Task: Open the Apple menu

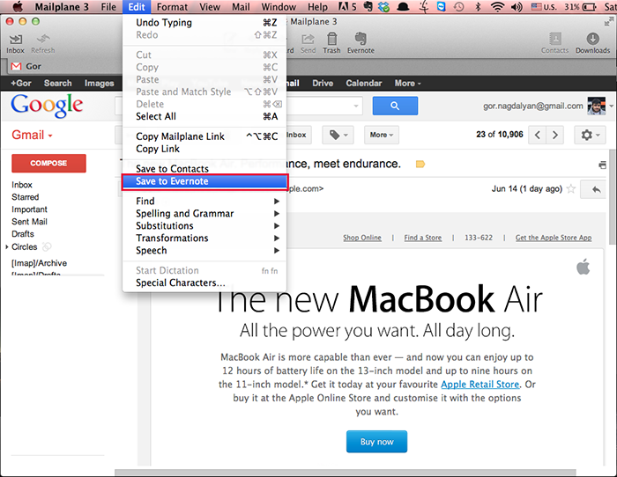Action: click(19, 7)
